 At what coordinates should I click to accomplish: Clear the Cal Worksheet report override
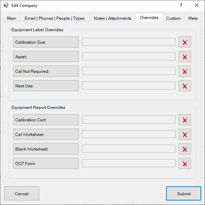[x=185, y=134]
